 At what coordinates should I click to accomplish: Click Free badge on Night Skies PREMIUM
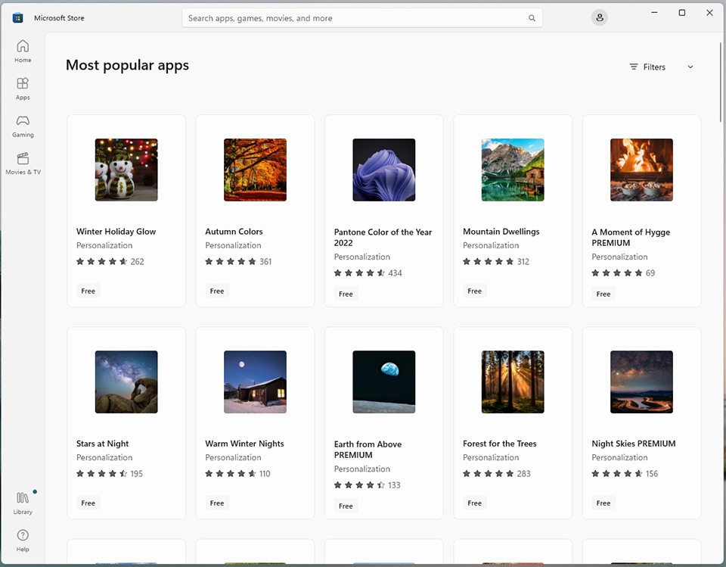point(603,503)
